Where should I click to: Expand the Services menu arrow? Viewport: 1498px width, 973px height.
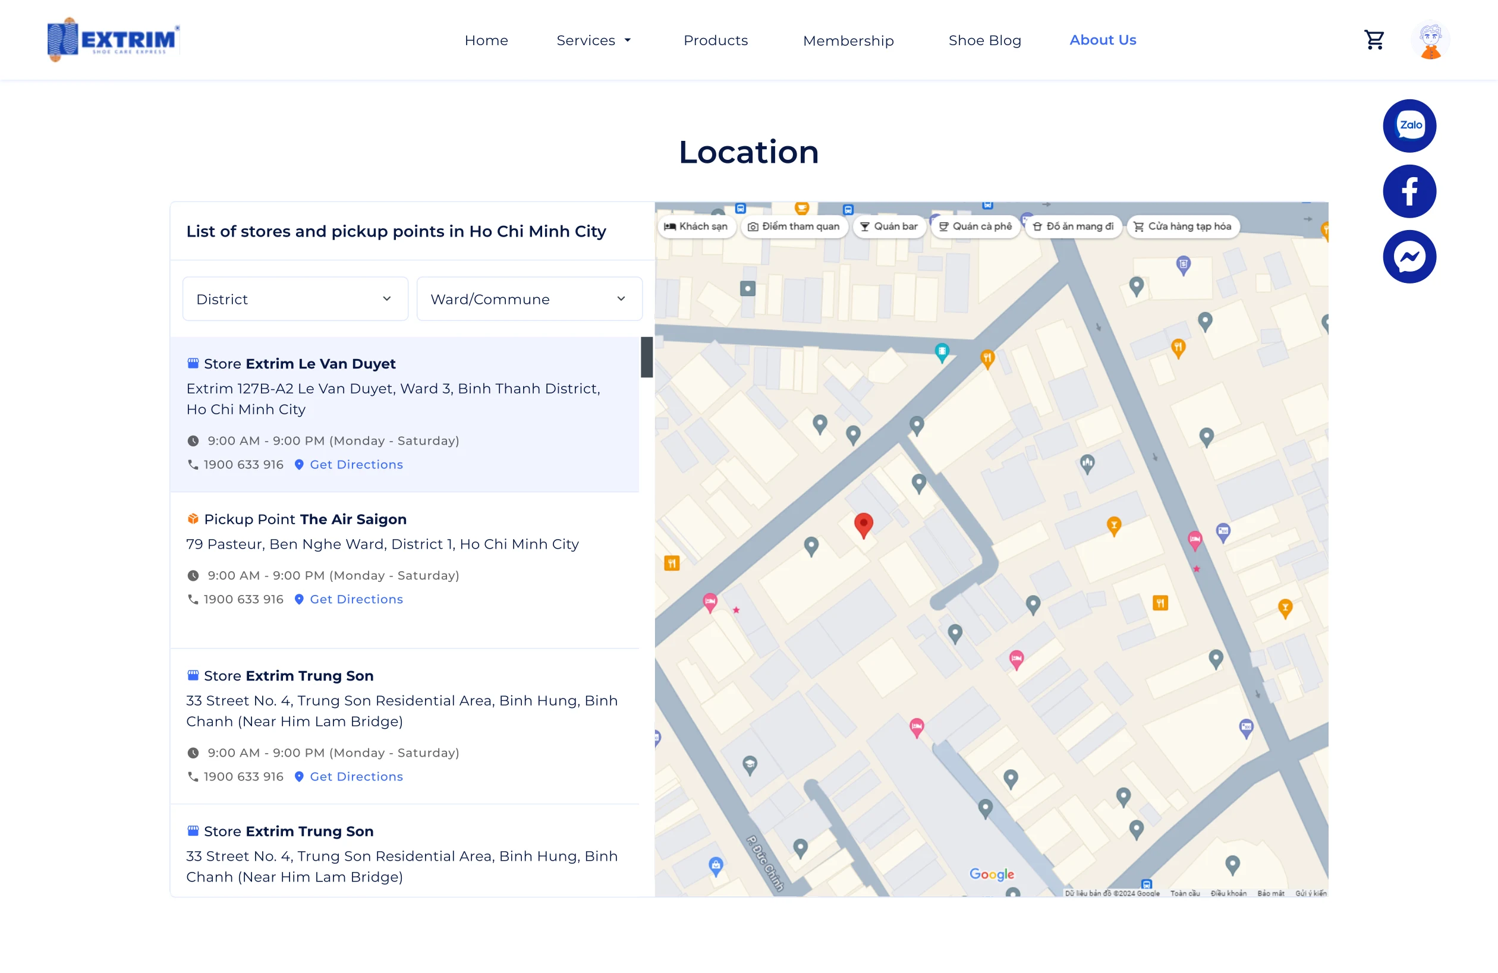click(628, 40)
